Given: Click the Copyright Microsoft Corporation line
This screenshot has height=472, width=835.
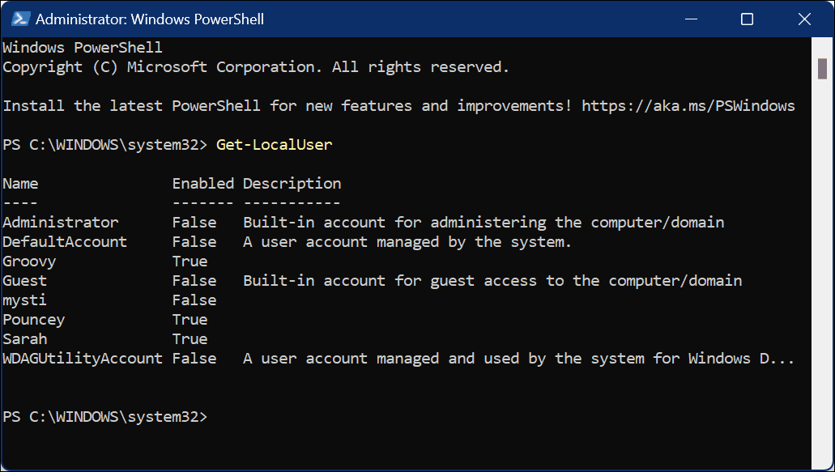Looking at the screenshot, I should click(255, 66).
